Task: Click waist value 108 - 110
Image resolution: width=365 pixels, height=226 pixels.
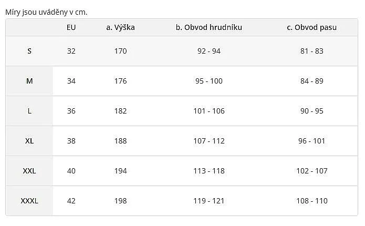Action: (311, 201)
